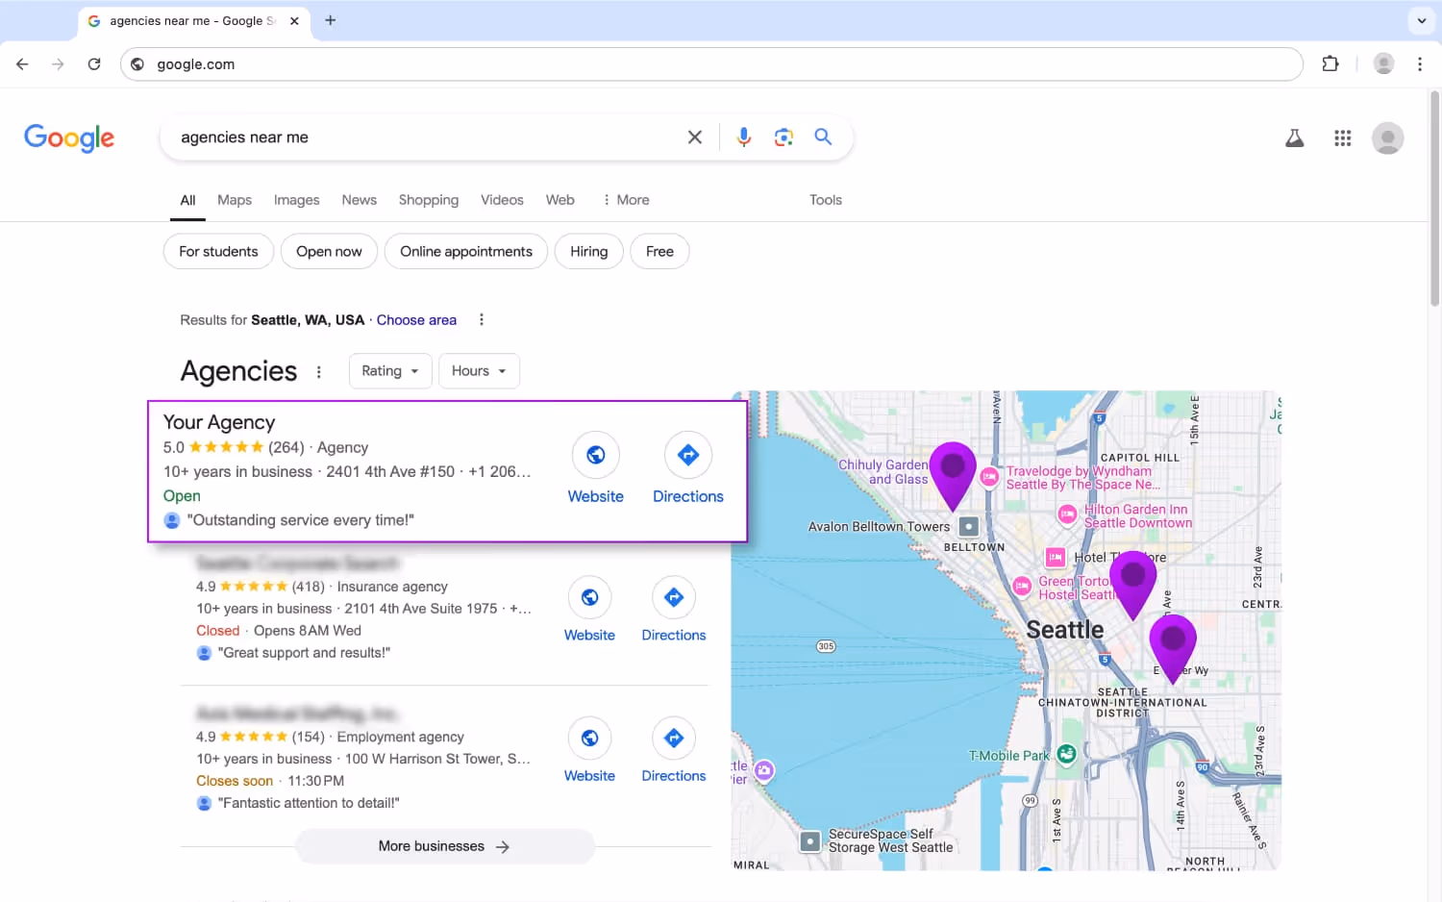The width and height of the screenshot is (1442, 902).
Task: Start voice search with microphone icon
Action: pyautogui.click(x=744, y=138)
